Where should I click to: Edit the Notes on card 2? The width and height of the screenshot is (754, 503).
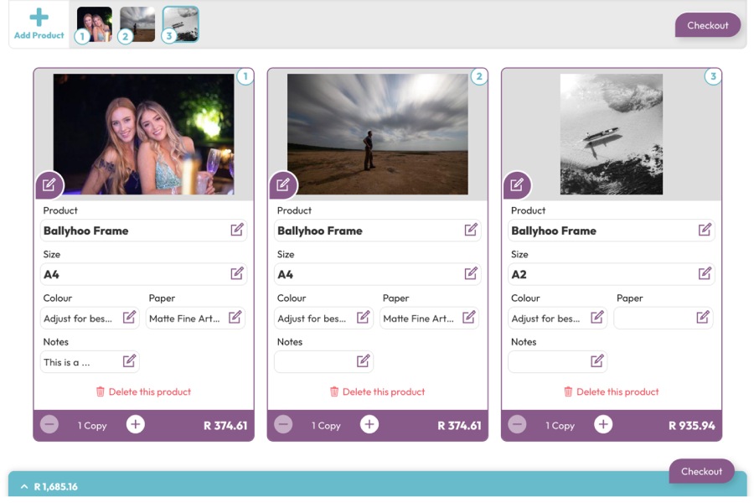click(363, 361)
